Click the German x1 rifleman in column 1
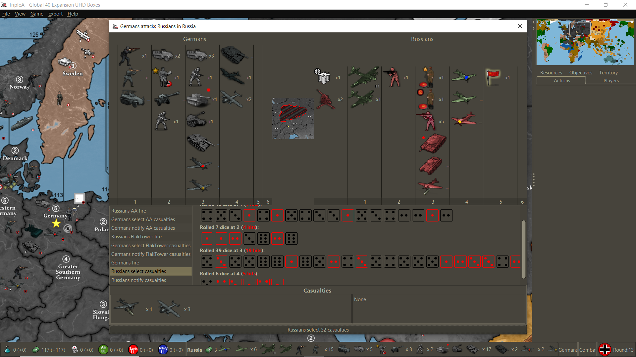This screenshot has width=636, height=357. click(x=130, y=56)
